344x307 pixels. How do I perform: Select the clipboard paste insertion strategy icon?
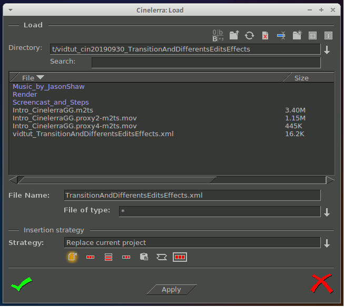[x=144, y=257]
